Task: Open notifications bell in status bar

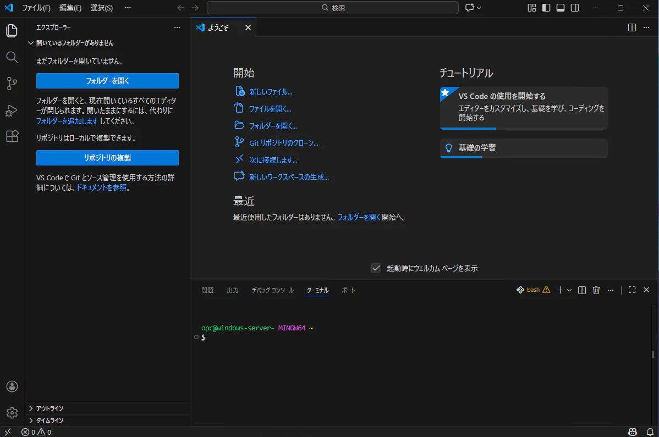Action: point(650,432)
